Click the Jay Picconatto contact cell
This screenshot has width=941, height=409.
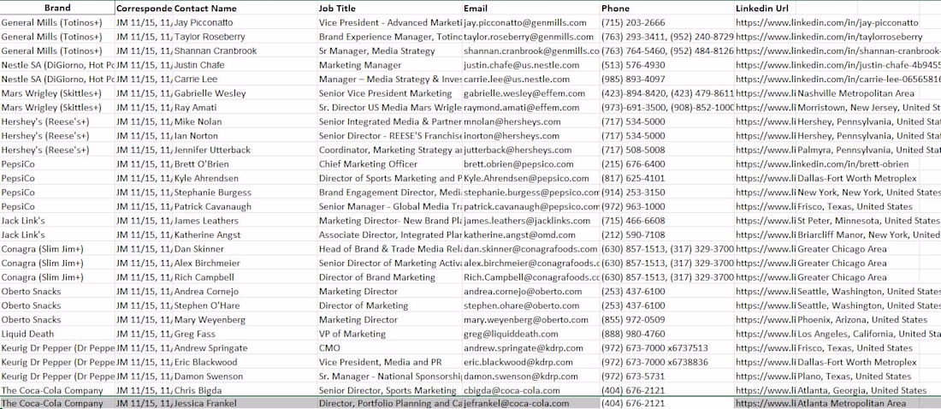click(x=245, y=22)
